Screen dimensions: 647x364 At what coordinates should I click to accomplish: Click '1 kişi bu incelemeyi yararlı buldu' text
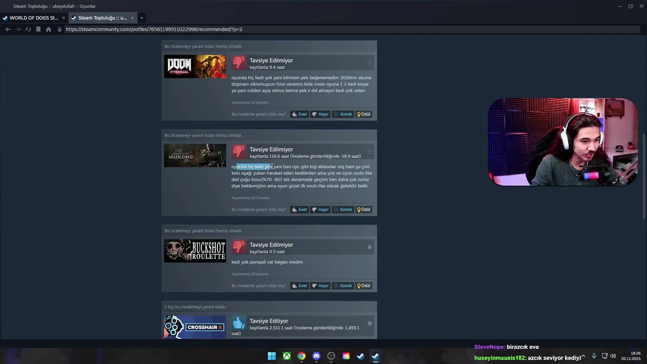[x=195, y=307]
